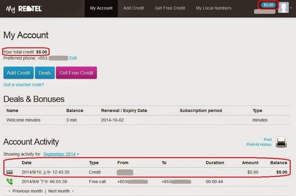The width and height of the screenshot is (296, 196).
Task: Click the Print link
Action: click(x=268, y=139)
